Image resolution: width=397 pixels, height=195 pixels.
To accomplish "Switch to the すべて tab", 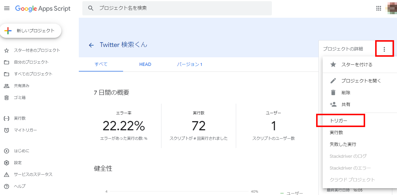I will pos(101,64).
